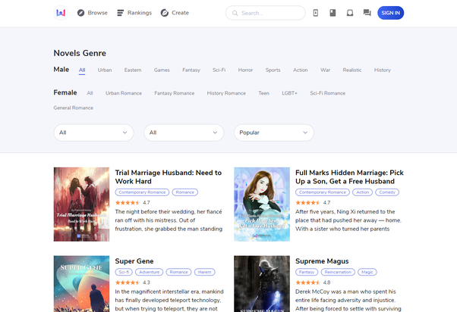Open the first All filter dropdown
457x312 pixels.
[93, 133]
